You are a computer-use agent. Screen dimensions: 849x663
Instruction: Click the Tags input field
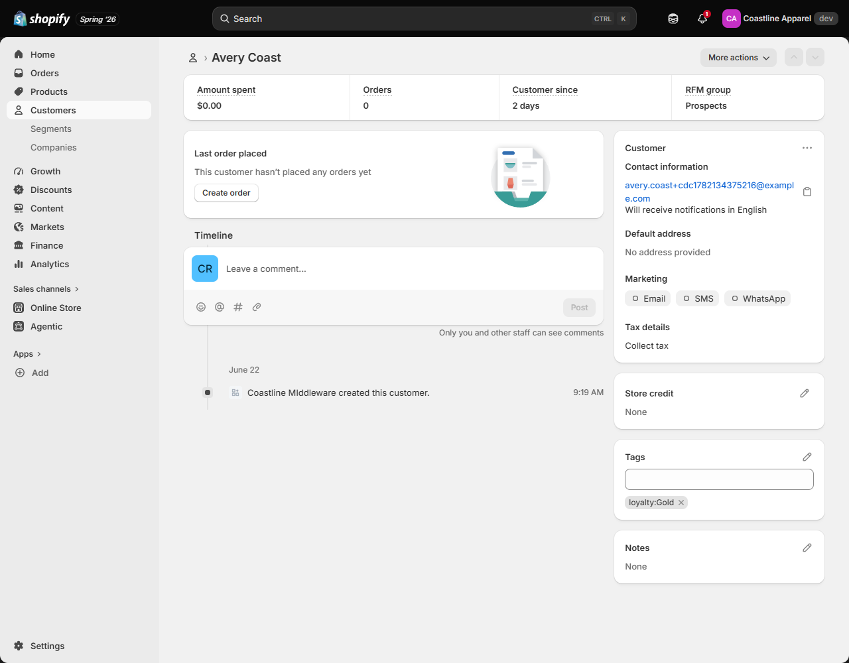(719, 479)
